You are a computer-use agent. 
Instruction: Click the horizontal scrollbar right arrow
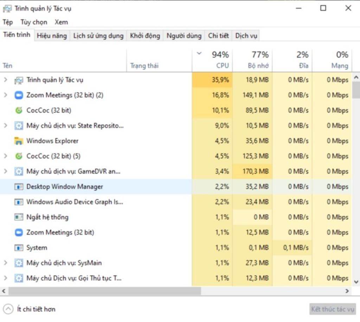[x=347, y=291]
